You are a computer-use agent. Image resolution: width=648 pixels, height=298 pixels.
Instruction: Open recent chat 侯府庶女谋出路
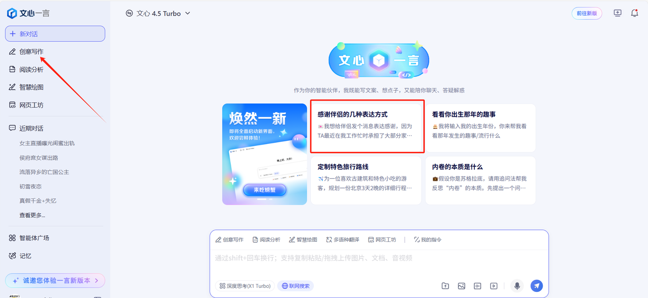tap(39, 158)
